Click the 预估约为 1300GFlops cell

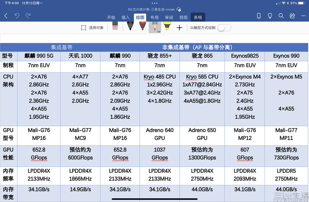click(x=202, y=156)
